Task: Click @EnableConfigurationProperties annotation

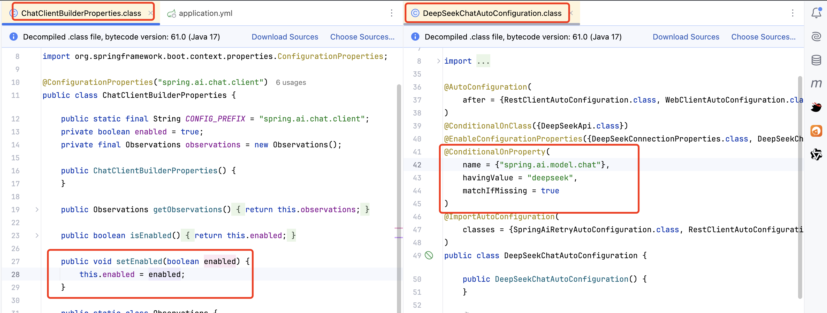Action: tap(513, 139)
